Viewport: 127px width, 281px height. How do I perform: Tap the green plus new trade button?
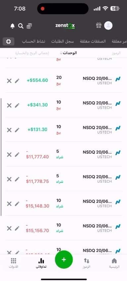(x=64, y=259)
